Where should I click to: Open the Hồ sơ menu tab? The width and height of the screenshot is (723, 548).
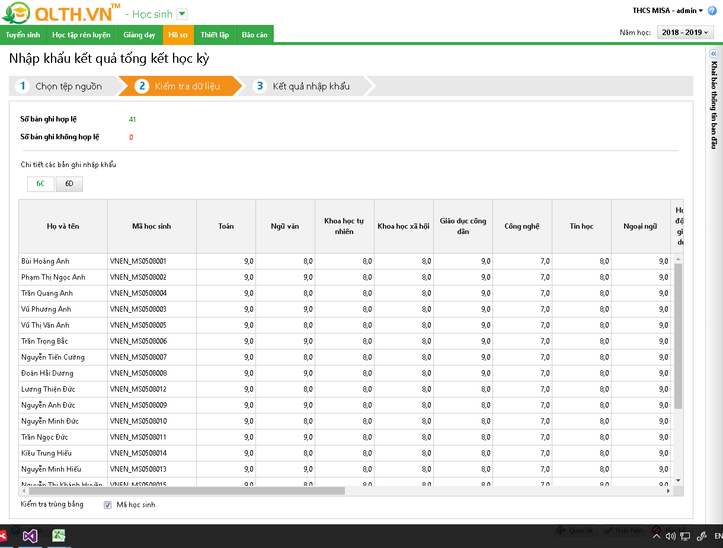point(178,35)
